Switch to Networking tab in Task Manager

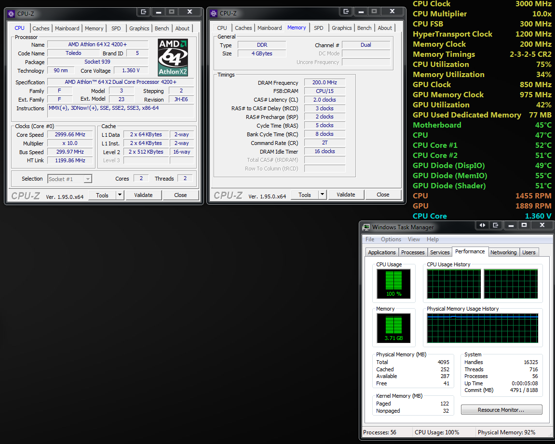point(503,252)
